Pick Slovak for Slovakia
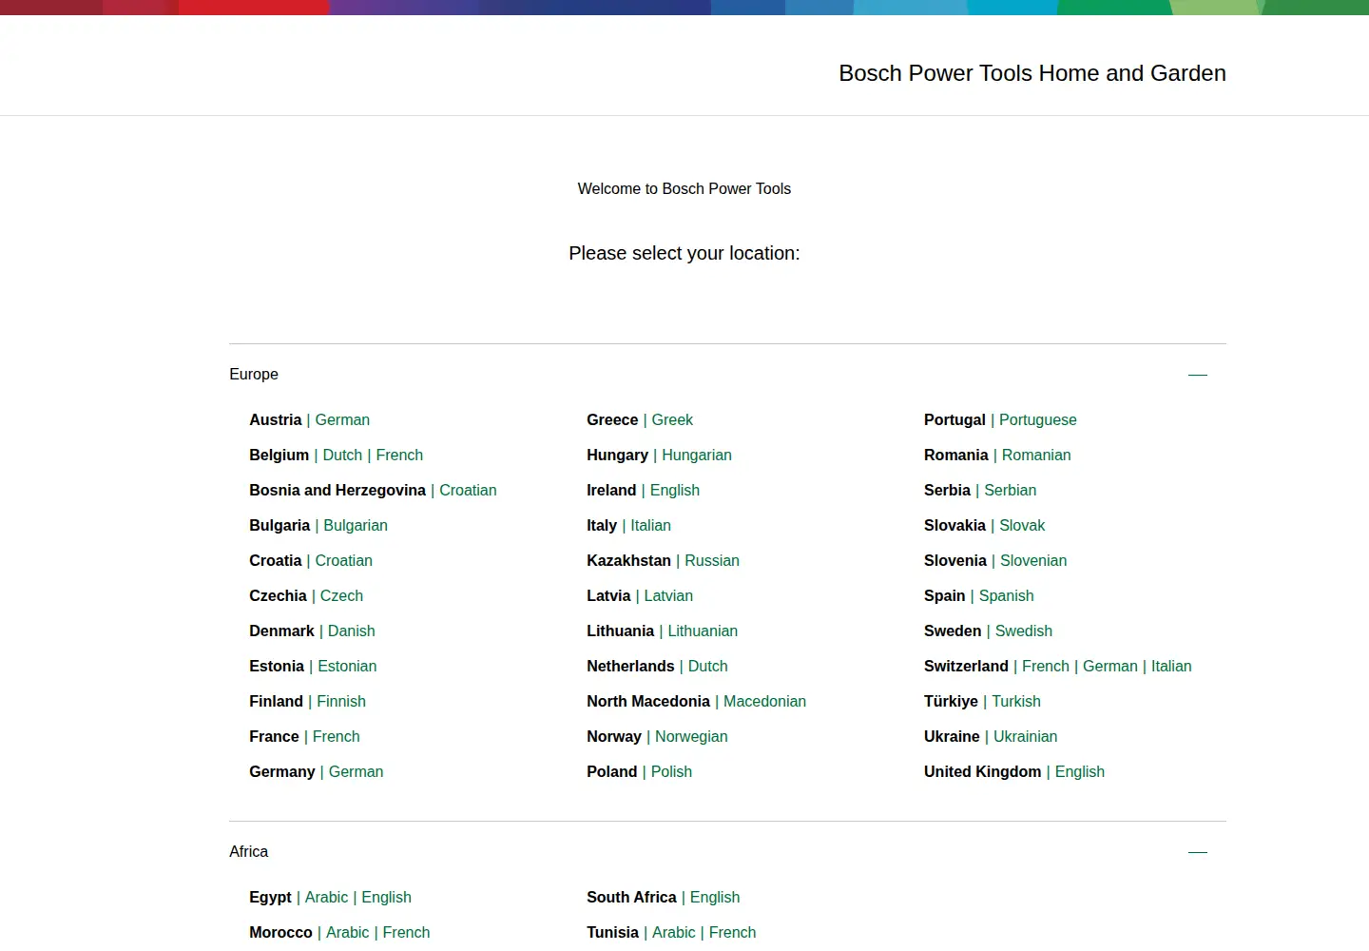1369x951 pixels. click(1022, 526)
